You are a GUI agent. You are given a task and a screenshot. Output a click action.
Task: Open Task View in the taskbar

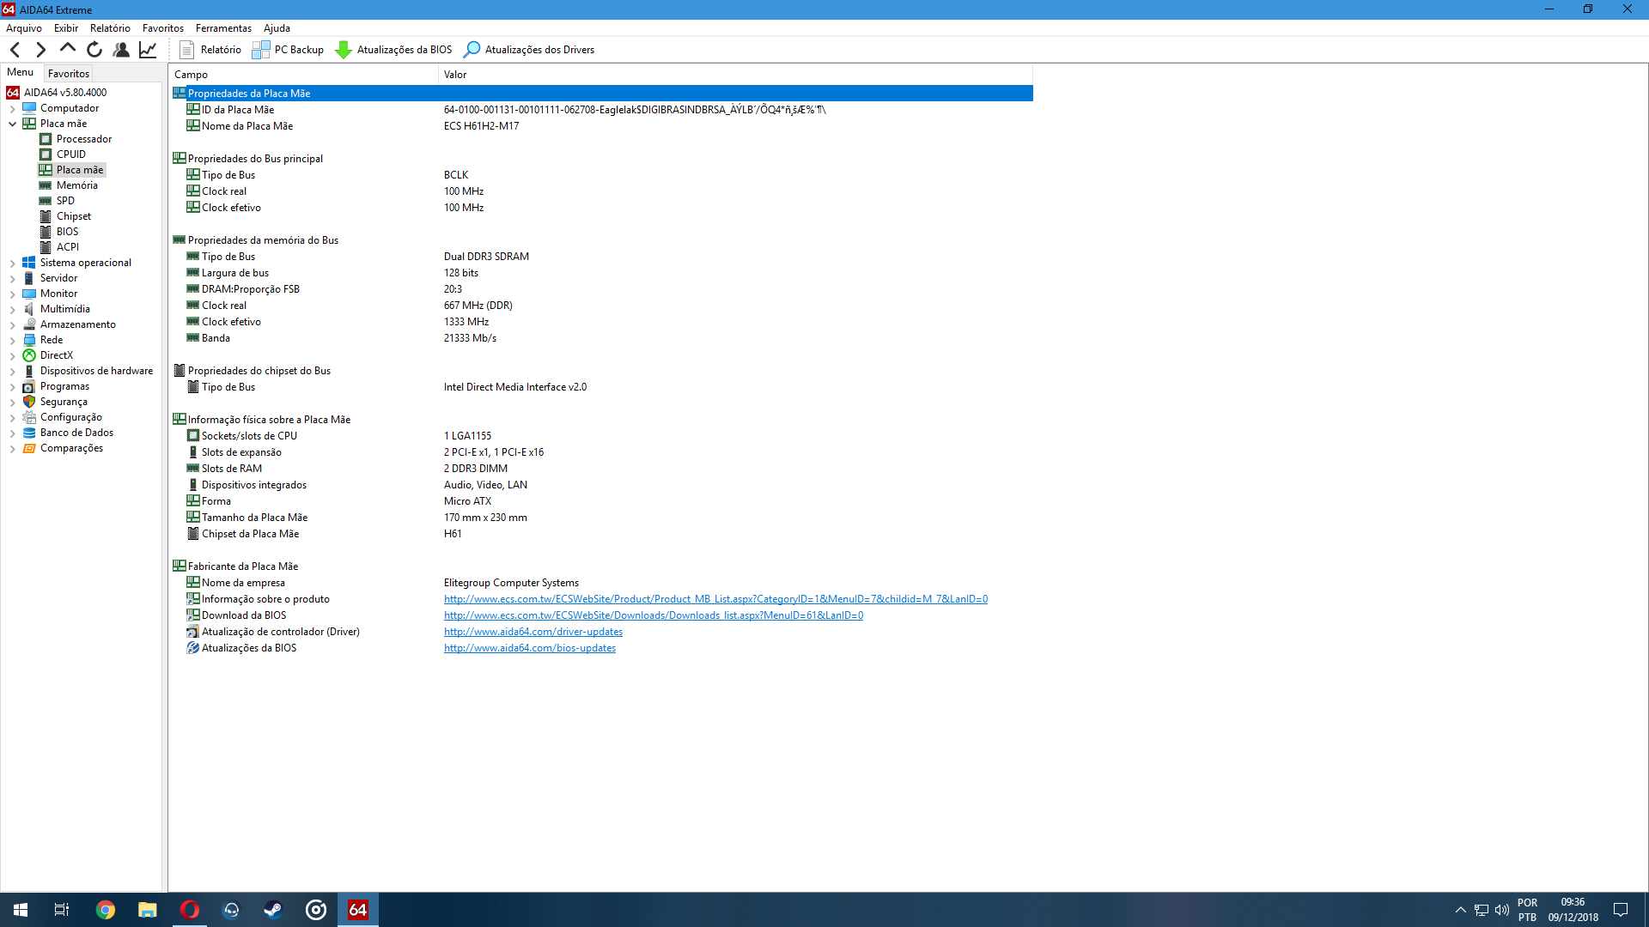point(62,910)
